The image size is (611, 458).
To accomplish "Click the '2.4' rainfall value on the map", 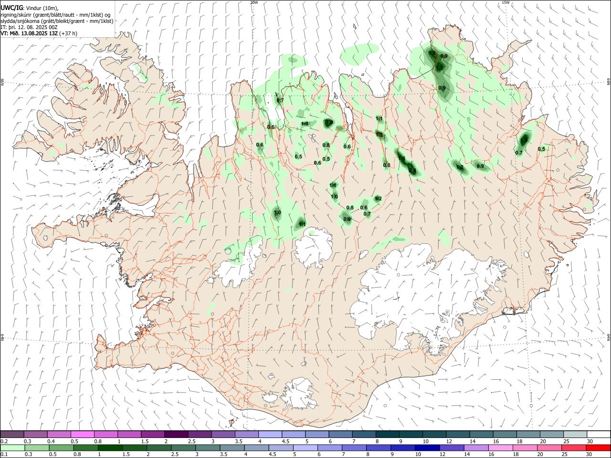I will [412, 171].
